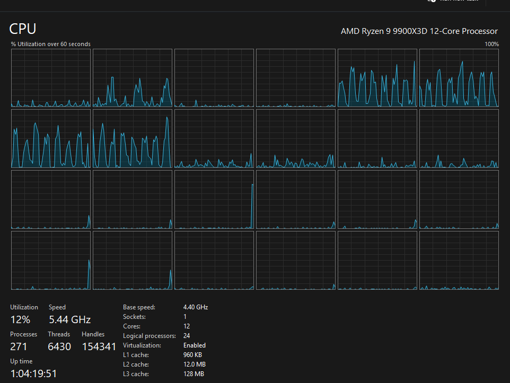Click the Base speed label

pyautogui.click(x=139, y=307)
